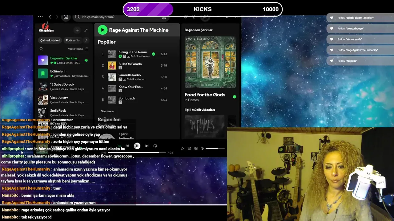Expand the Kitaplığın library panel
The height and width of the screenshot is (221, 394).
(x=86, y=30)
